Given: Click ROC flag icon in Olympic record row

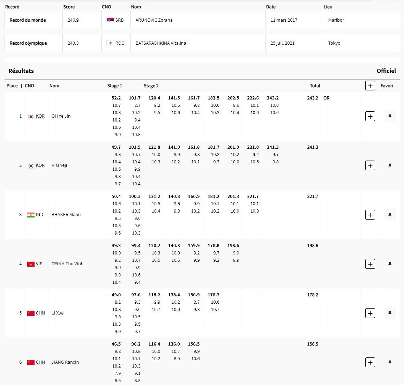Looking at the screenshot, I should pos(110,43).
